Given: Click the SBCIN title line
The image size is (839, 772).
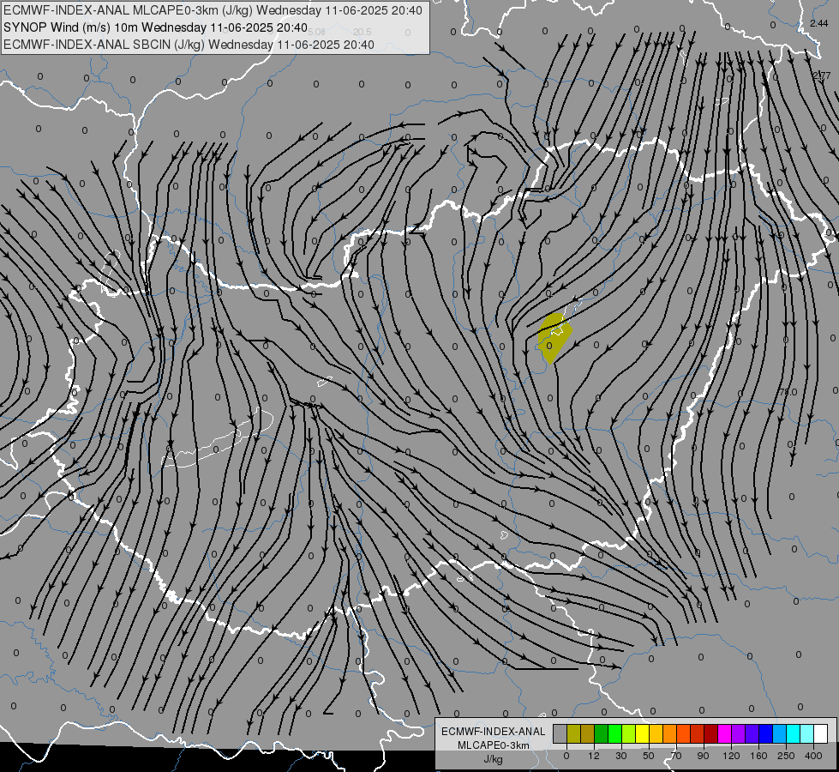Looking at the screenshot, I should [x=189, y=45].
